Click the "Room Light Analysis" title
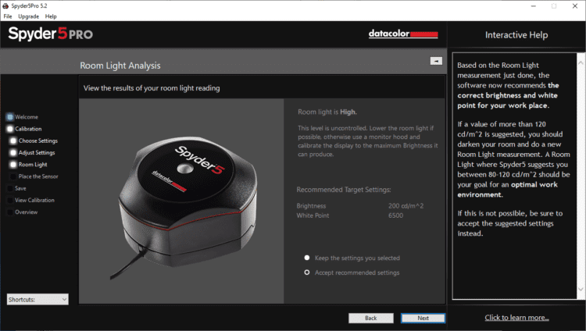 120,66
